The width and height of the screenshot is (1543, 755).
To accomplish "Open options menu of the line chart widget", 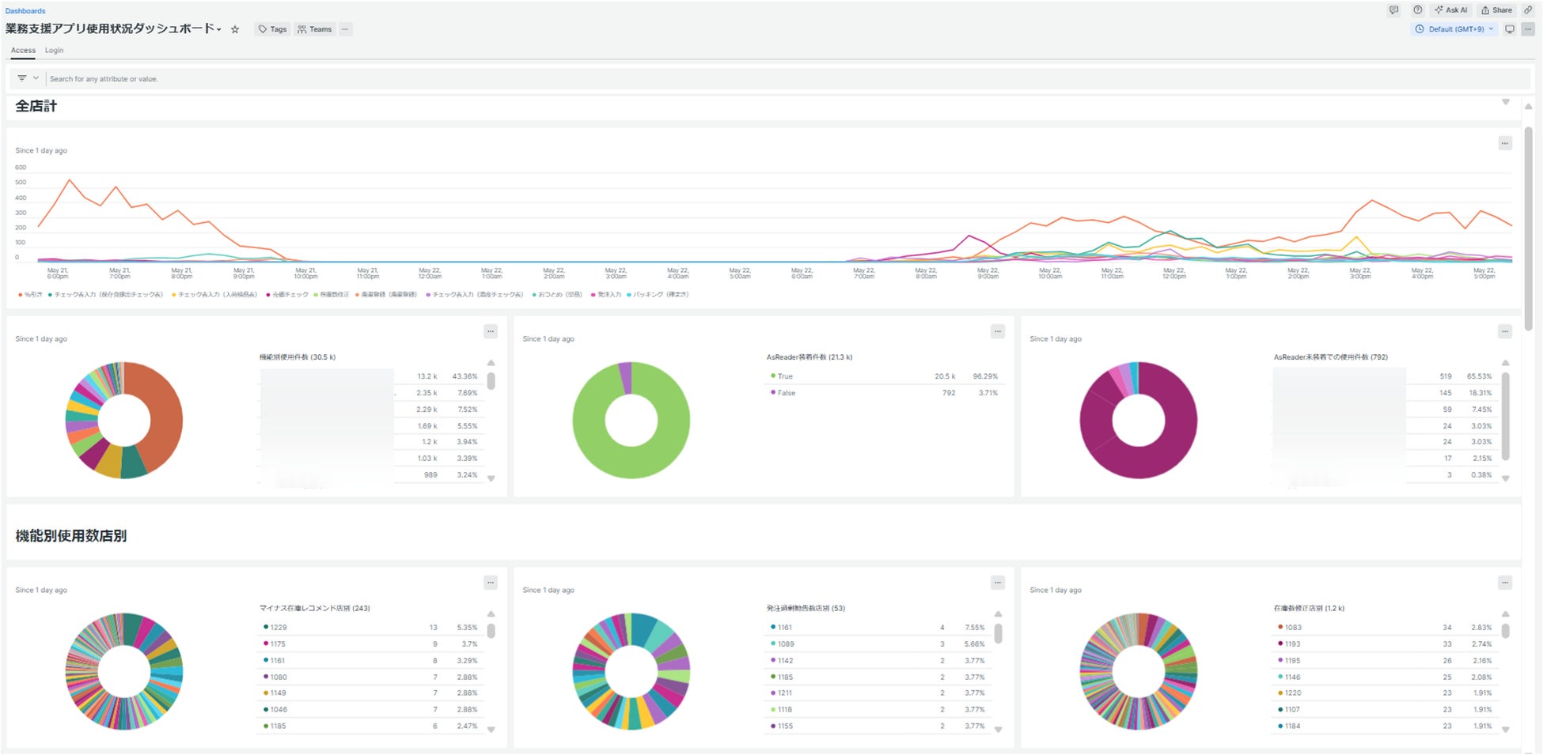I will [x=1505, y=143].
